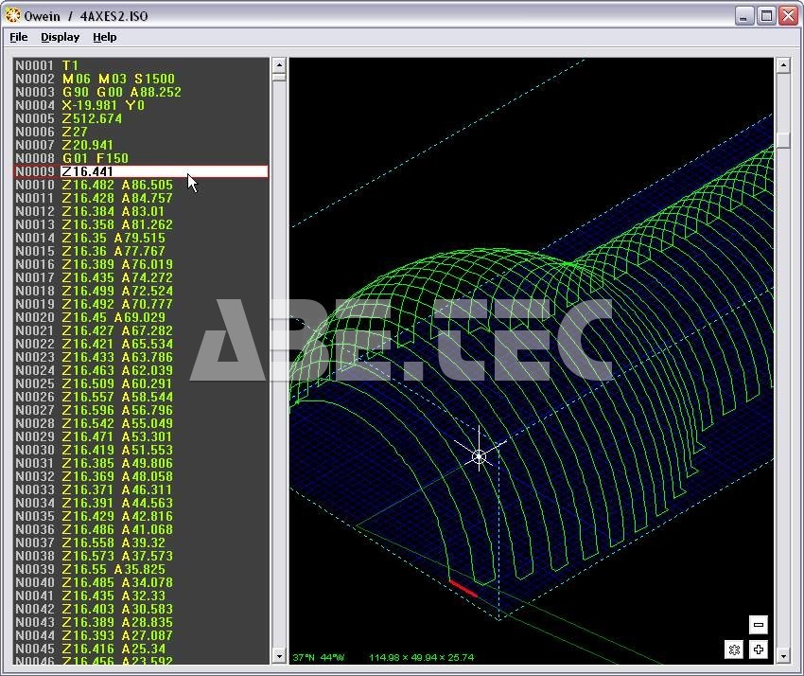Select line N0024 Z16.463 A62.039
This screenshot has height=676, width=804.
point(141,370)
